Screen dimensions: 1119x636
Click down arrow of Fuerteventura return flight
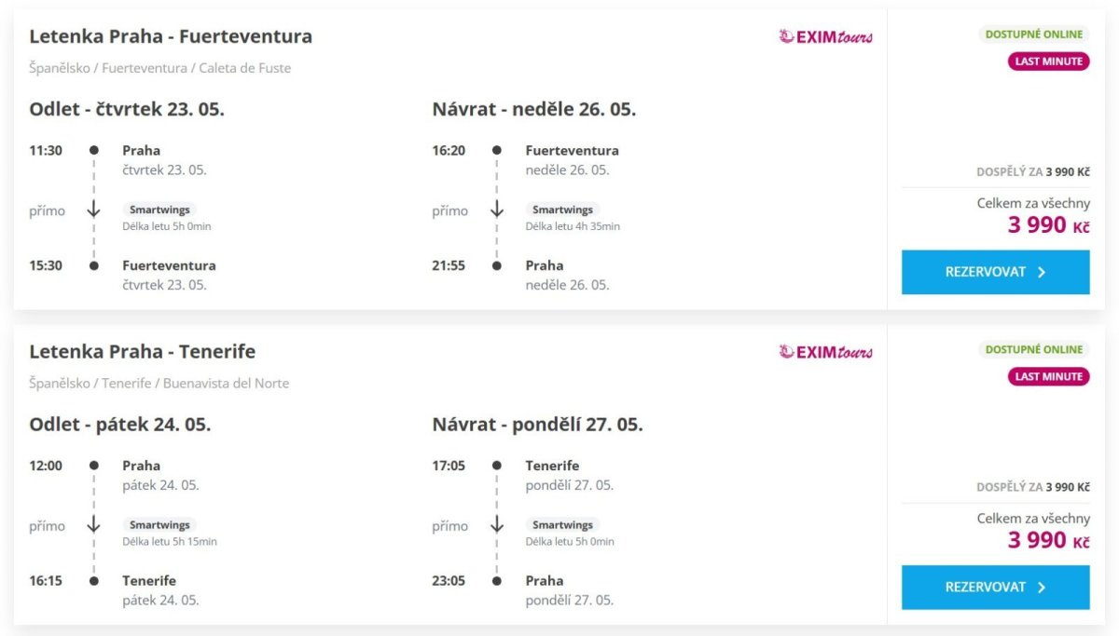click(x=496, y=210)
